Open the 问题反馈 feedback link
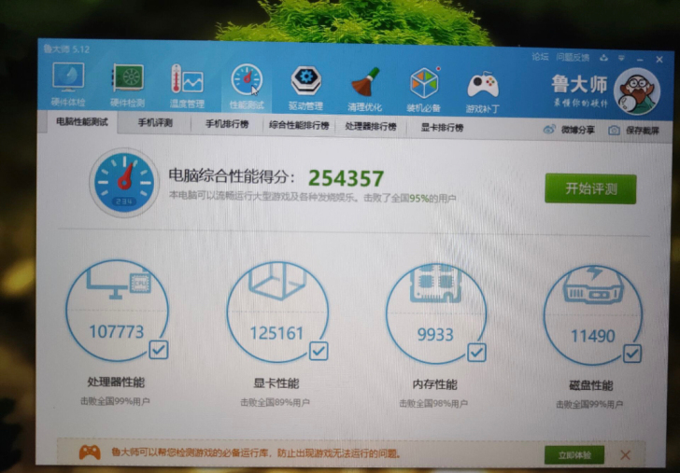The height and width of the screenshot is (473, 680). point(573,57)
